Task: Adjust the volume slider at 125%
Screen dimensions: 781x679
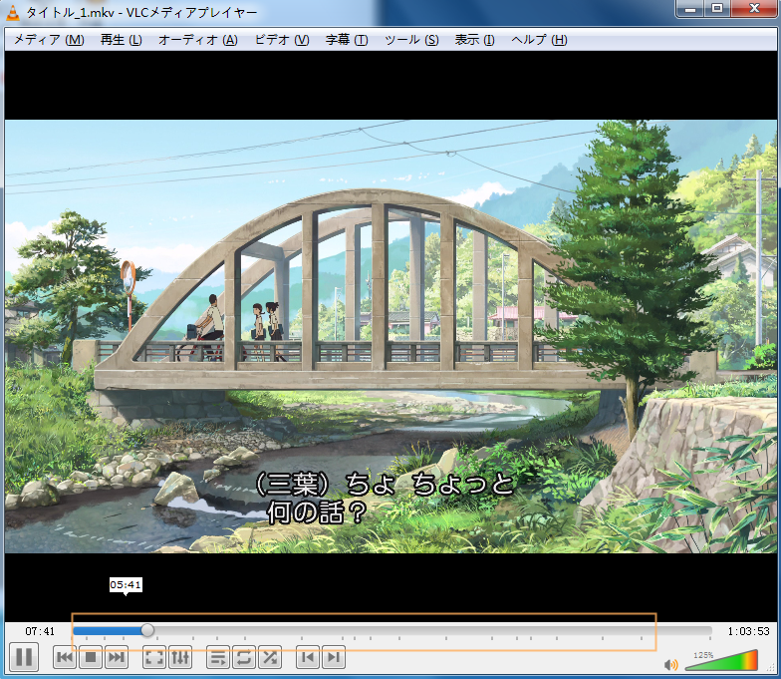Action: tap(721, 660)
